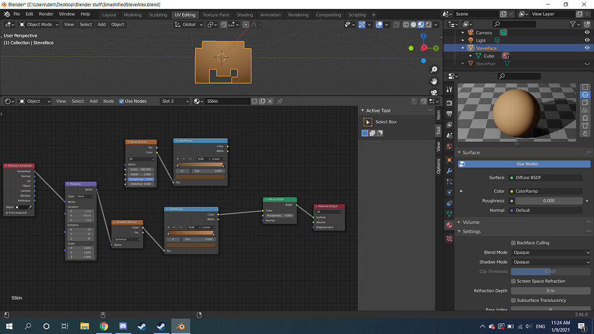Open the View Layer properties tab icon

click(x=449, y=125)
